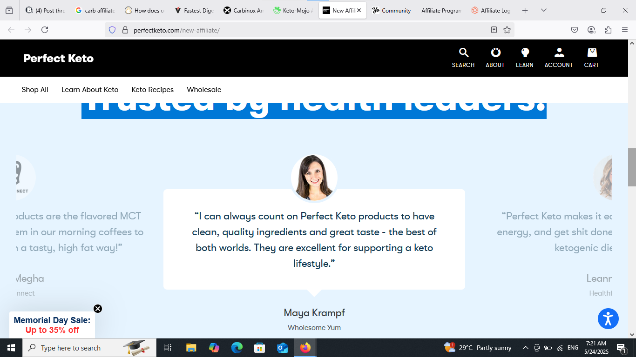
Task: Switch to the Community tab
Action: pyautogui.click(x=391, y=10)
